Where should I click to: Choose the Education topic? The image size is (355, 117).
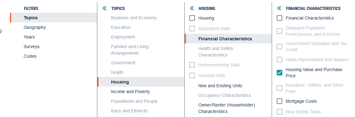click(121, 27)
